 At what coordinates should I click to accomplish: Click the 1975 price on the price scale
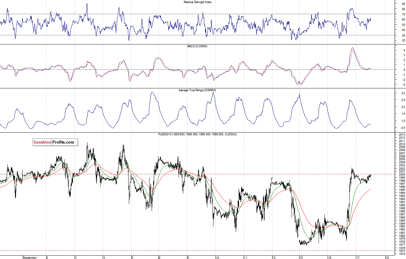[x=402, y=251]
